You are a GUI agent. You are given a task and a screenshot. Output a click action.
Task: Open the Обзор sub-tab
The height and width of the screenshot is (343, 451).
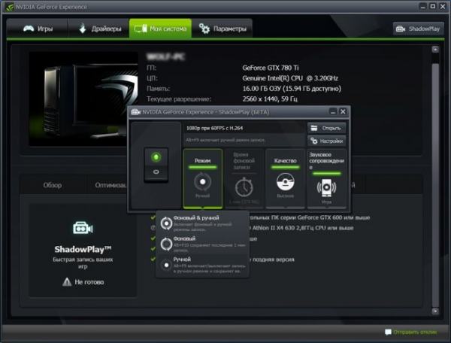(53, 184)
